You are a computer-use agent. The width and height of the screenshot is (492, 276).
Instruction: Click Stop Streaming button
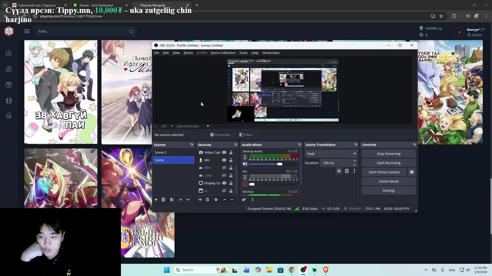pos(389,154)
